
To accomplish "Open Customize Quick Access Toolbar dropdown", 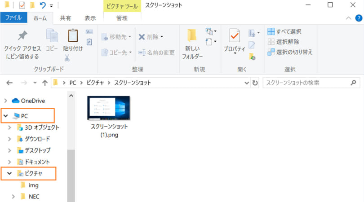I will (51, 5).
